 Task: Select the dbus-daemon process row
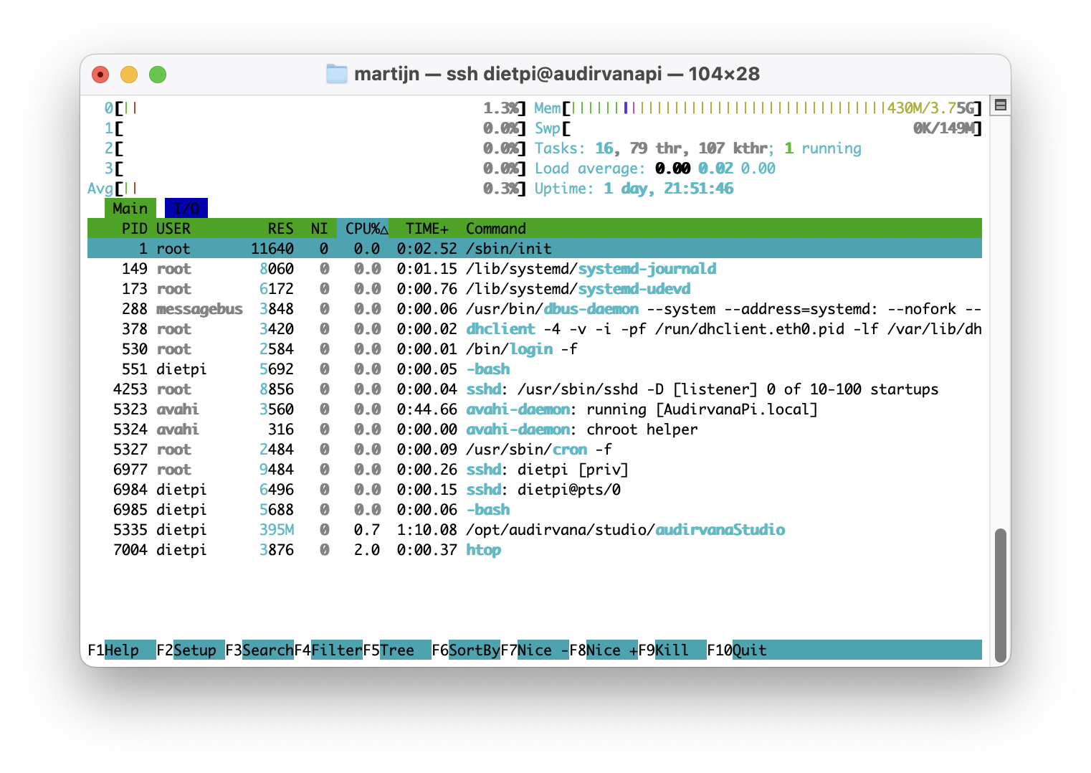pyautogui.click(x=535, y=308)
